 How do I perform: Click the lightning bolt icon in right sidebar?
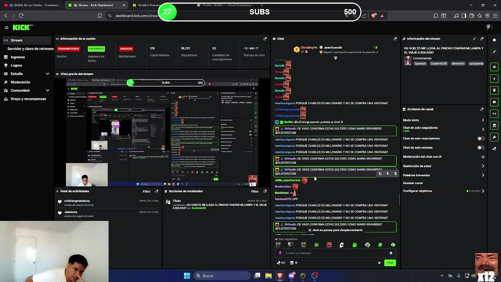point(494,79)
